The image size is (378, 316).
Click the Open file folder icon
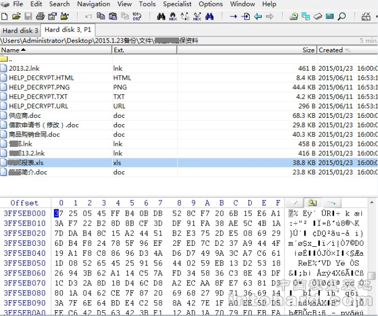[16, 16]
